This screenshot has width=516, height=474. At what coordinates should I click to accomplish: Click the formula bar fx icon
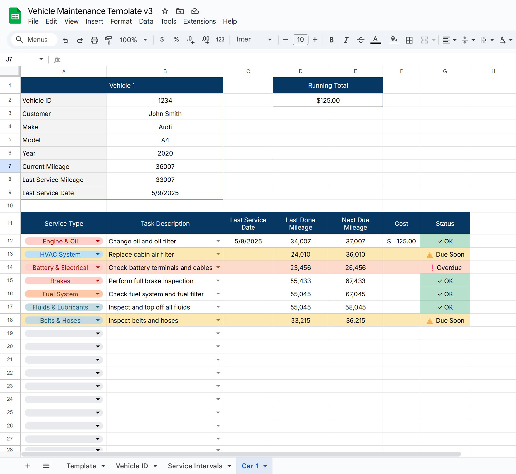tap(57, 59)
